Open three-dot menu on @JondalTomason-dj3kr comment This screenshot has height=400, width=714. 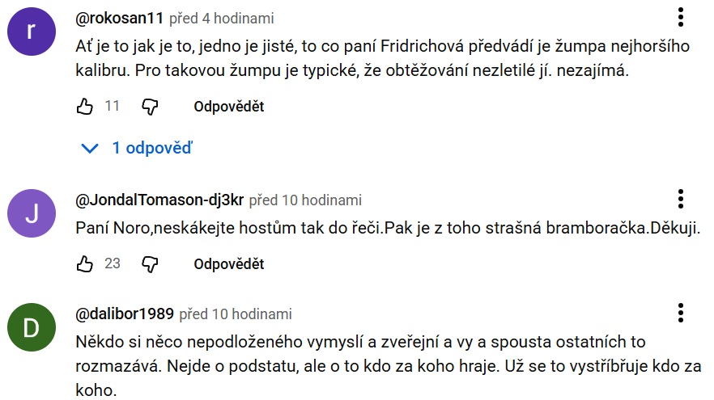tap(681, 200)
